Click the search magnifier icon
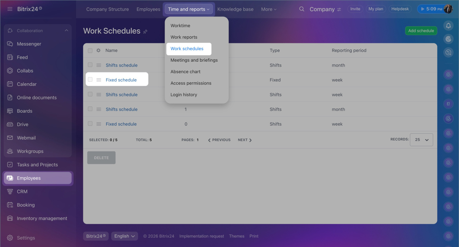The image size is (459, 247). 302,9
